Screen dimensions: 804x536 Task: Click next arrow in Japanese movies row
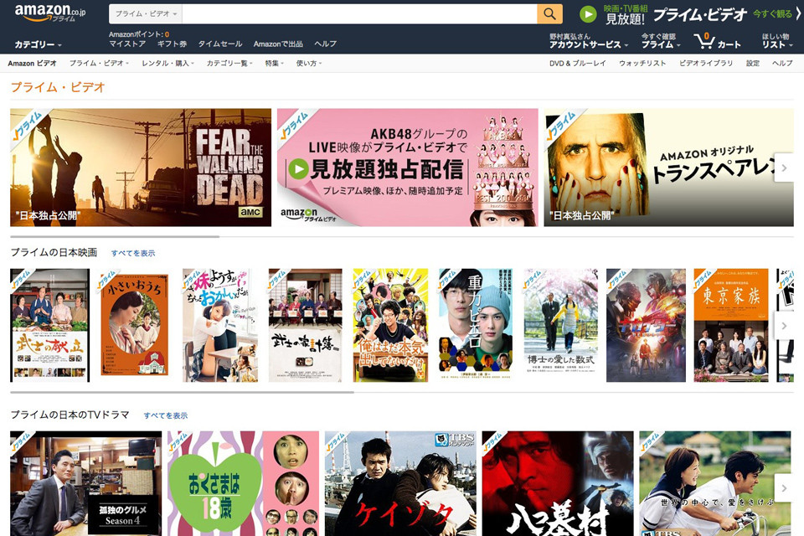[784, 326]
